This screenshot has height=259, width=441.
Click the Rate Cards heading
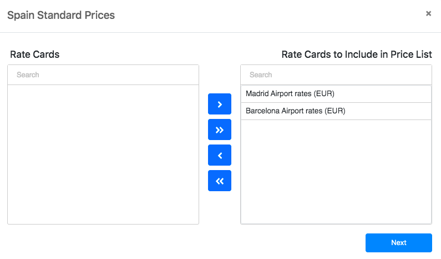point(35,54)
